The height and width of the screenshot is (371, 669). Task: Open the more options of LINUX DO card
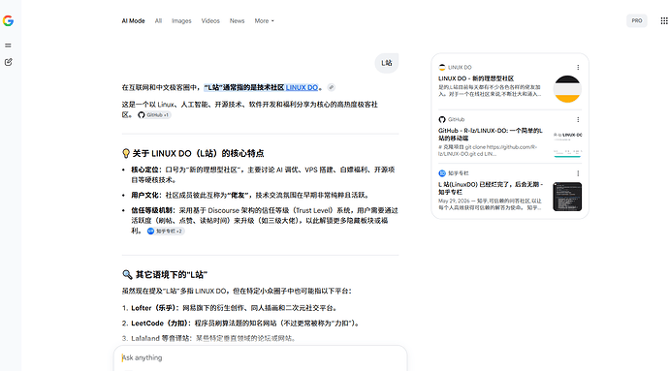point(578,68)
